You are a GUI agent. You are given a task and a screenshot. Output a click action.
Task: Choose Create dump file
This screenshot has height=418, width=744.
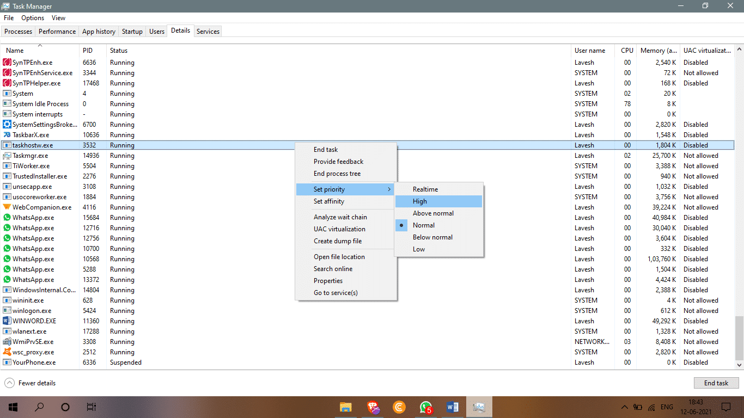tap(346, 241)
